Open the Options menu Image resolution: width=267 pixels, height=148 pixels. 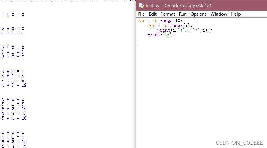[198, 14]
